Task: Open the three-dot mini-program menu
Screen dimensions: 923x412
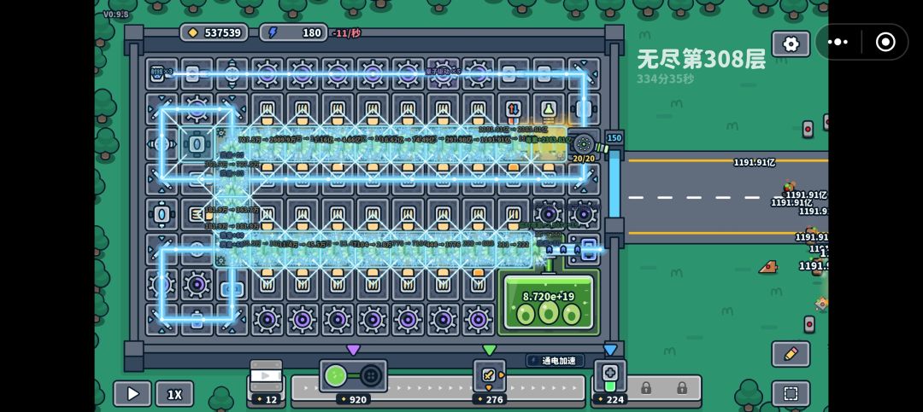Action: click(838, 42)
